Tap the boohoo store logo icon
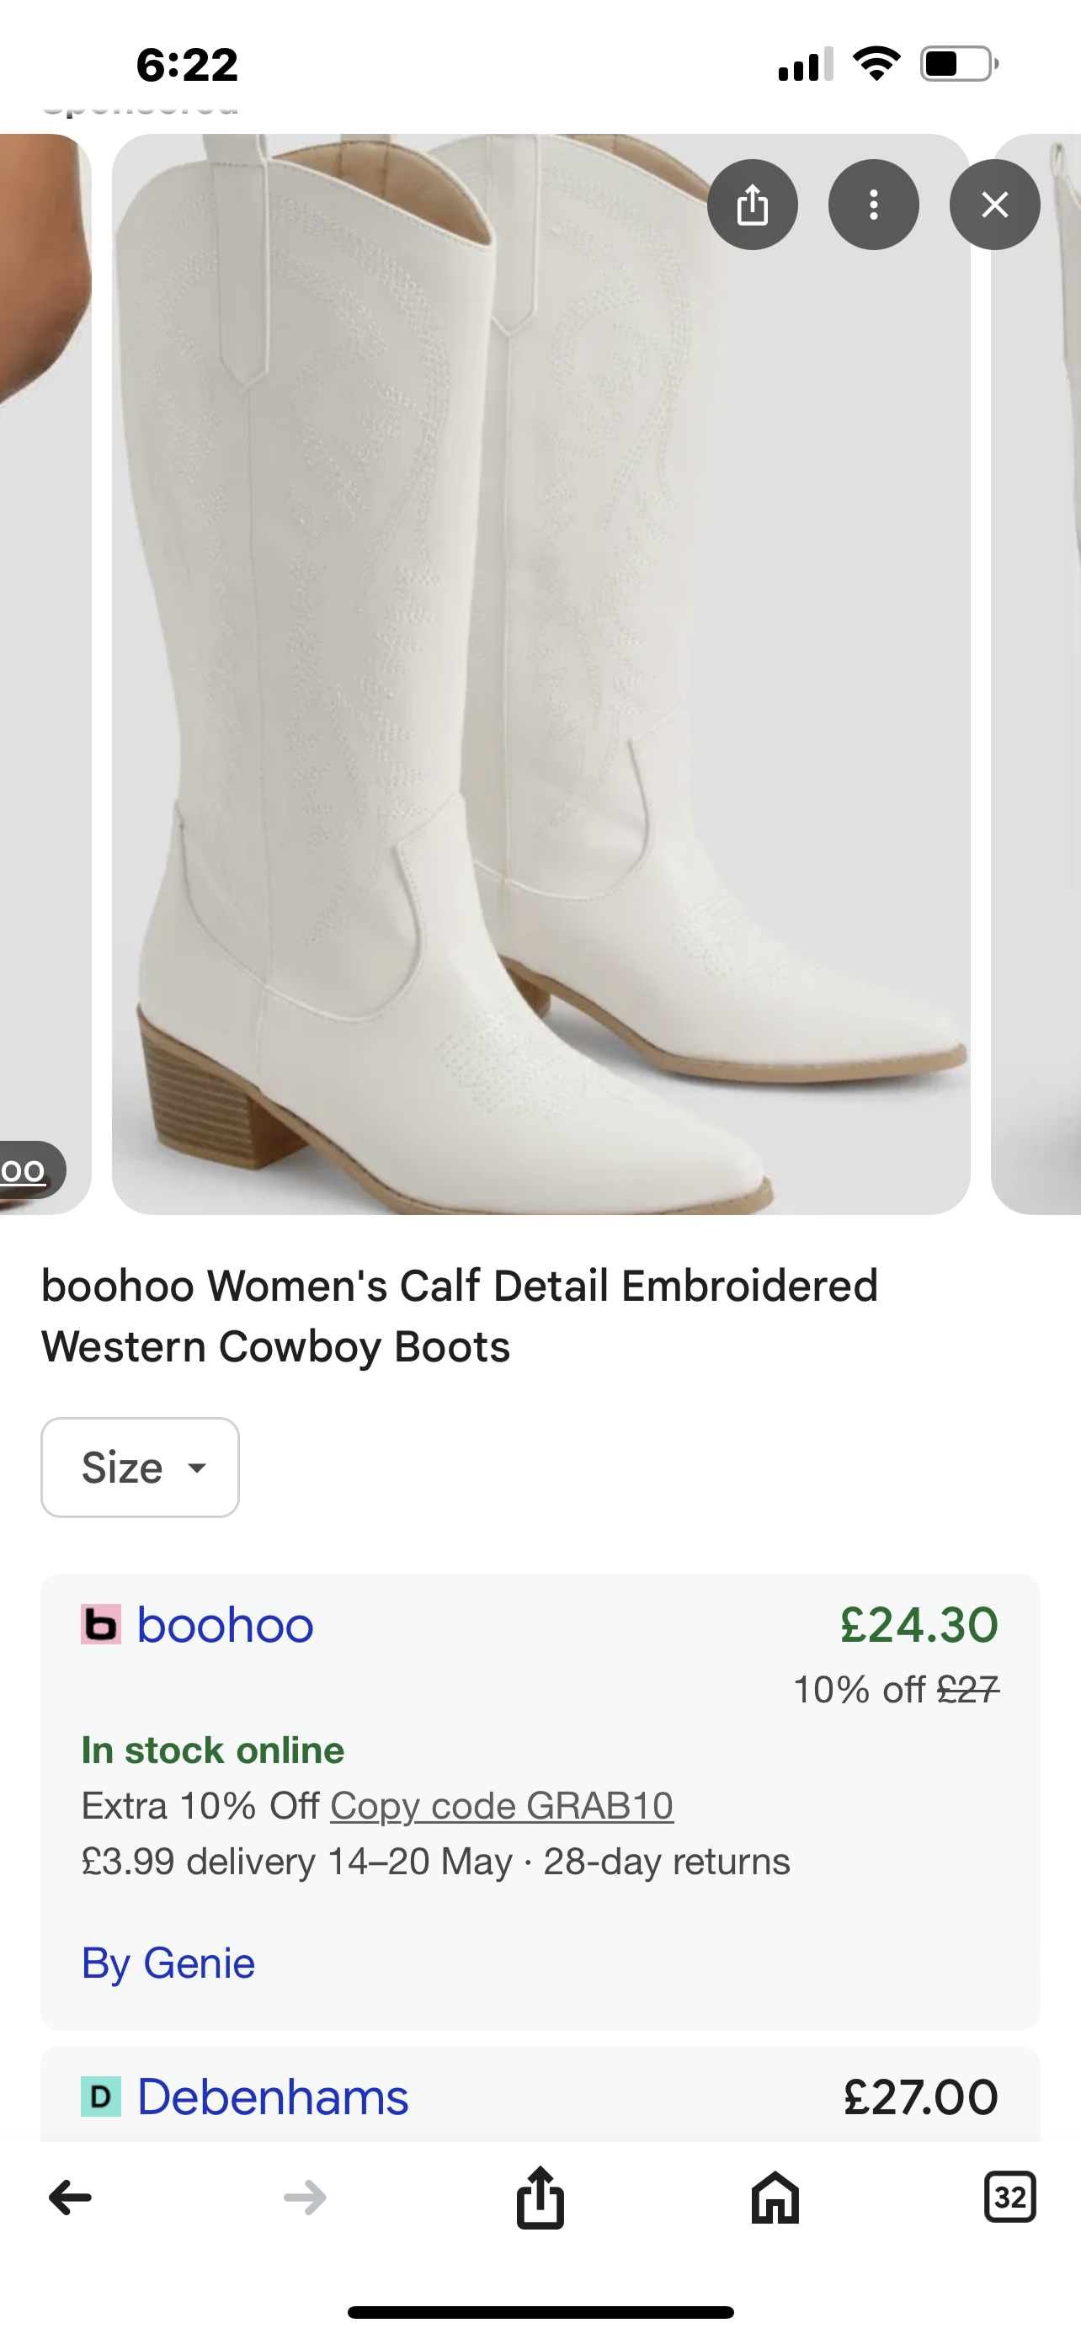Image resolution: width=1081 pixels, height=2339 pixels. pos(101,1624)
